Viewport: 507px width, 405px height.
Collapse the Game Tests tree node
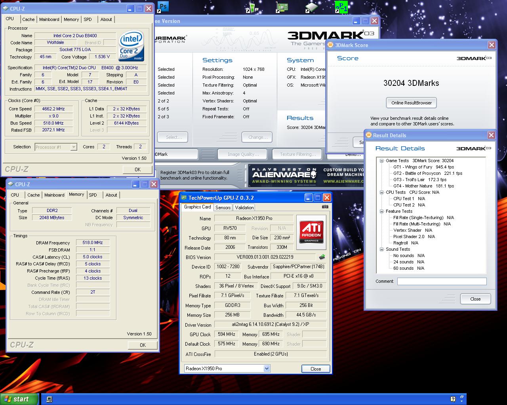(381, 161)
